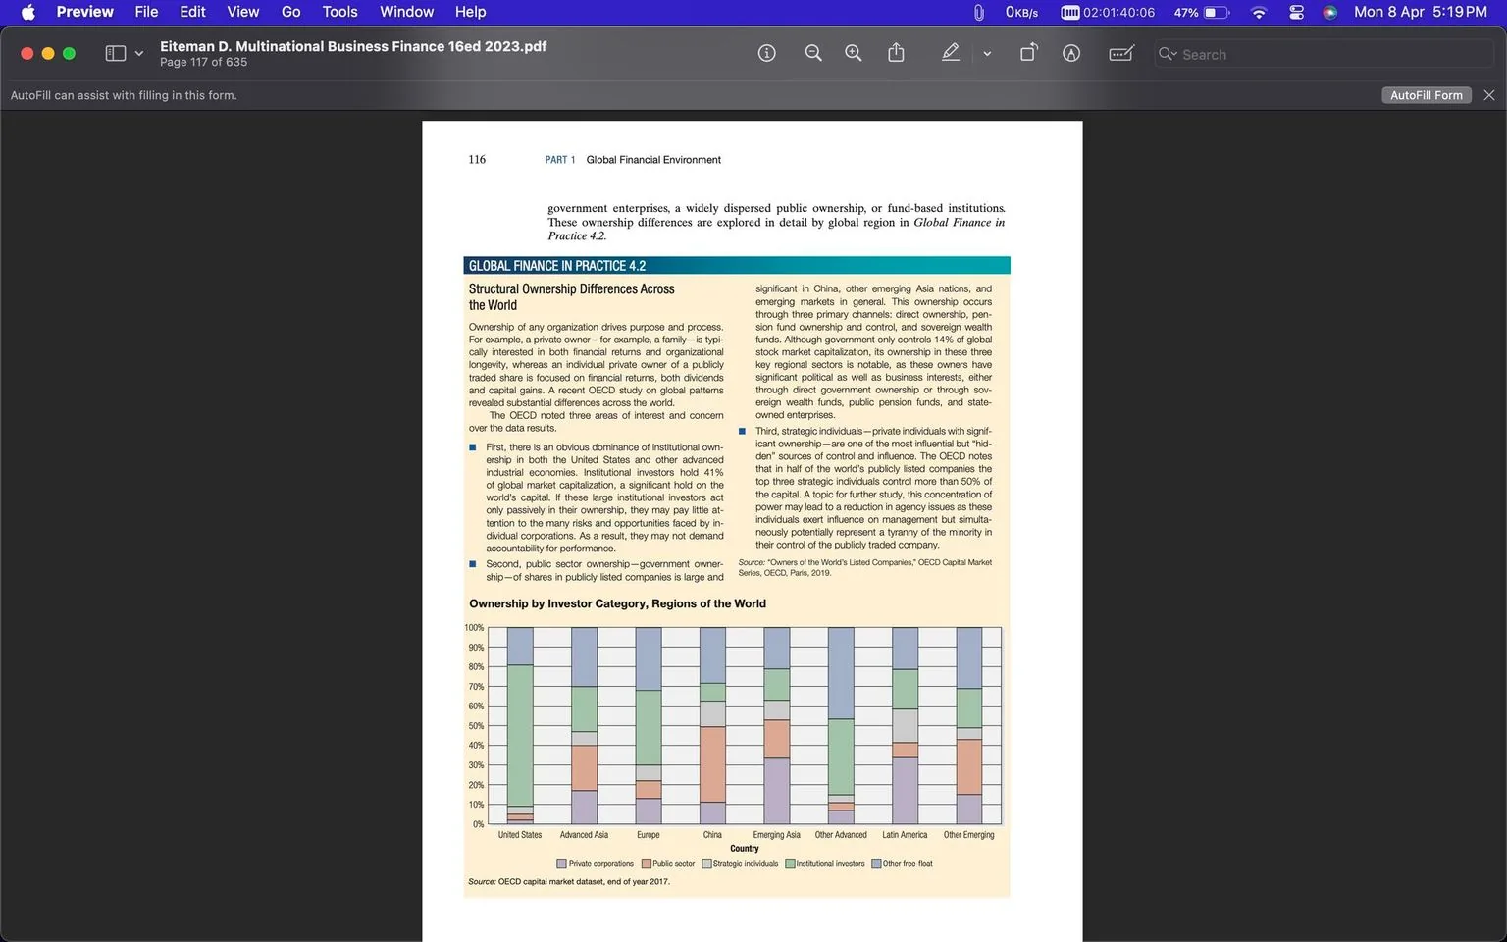This screenshot has width=1507, height=942.
Task: Click the AutoFill Form button
Action: [x=1427, y=95]
